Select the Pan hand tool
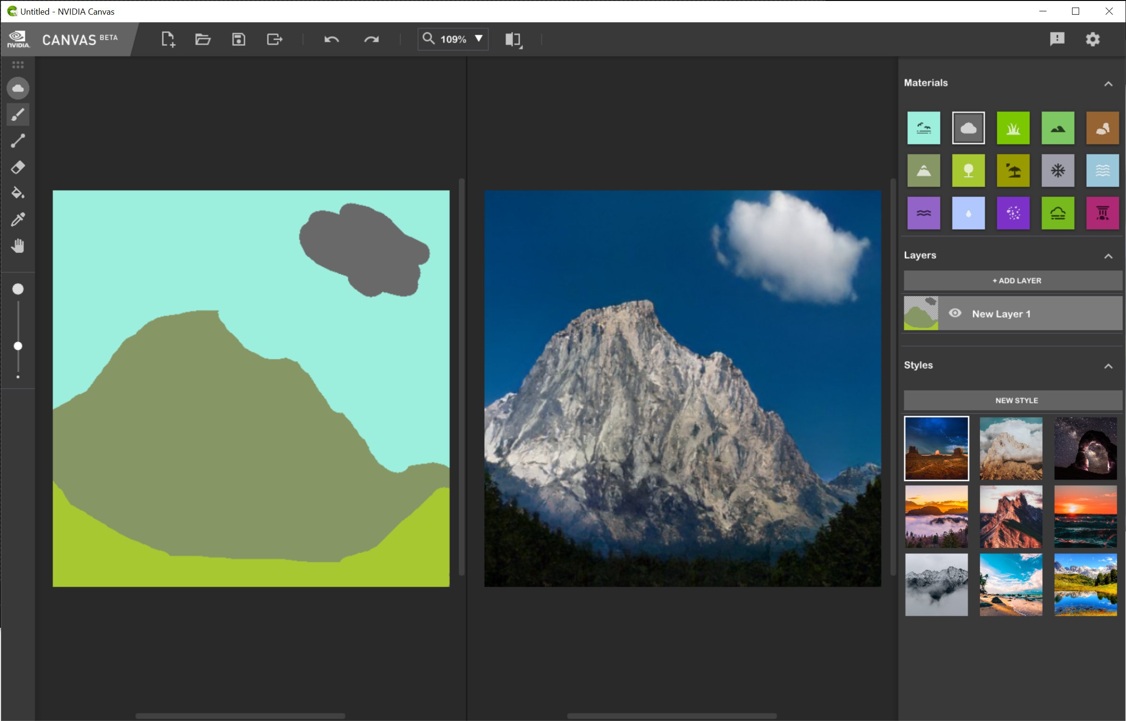This screenshot has width=1126, height=721. point(18,246)
